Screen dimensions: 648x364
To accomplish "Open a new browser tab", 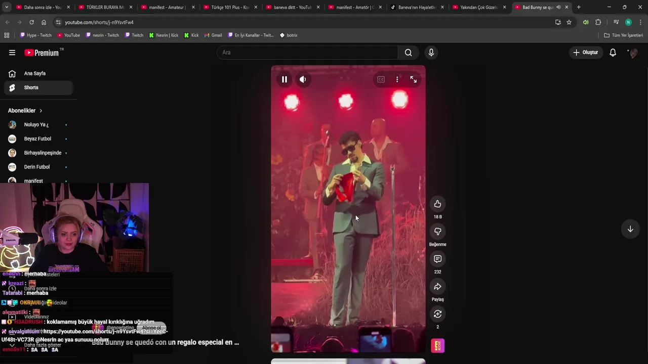I will 579,7.
